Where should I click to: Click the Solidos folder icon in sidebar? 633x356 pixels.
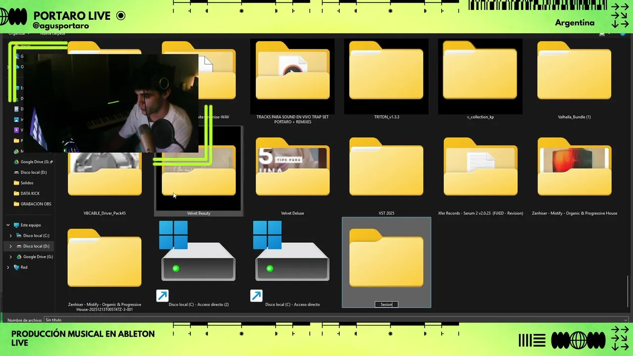click(x=16, y=183)
